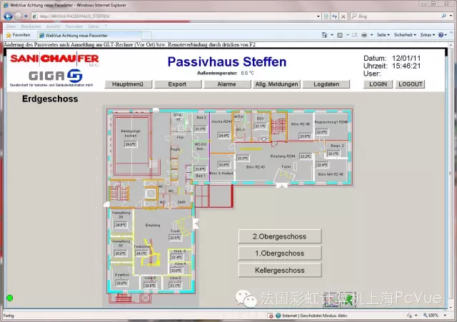Click the print icon in command bar

click(364, 35)
